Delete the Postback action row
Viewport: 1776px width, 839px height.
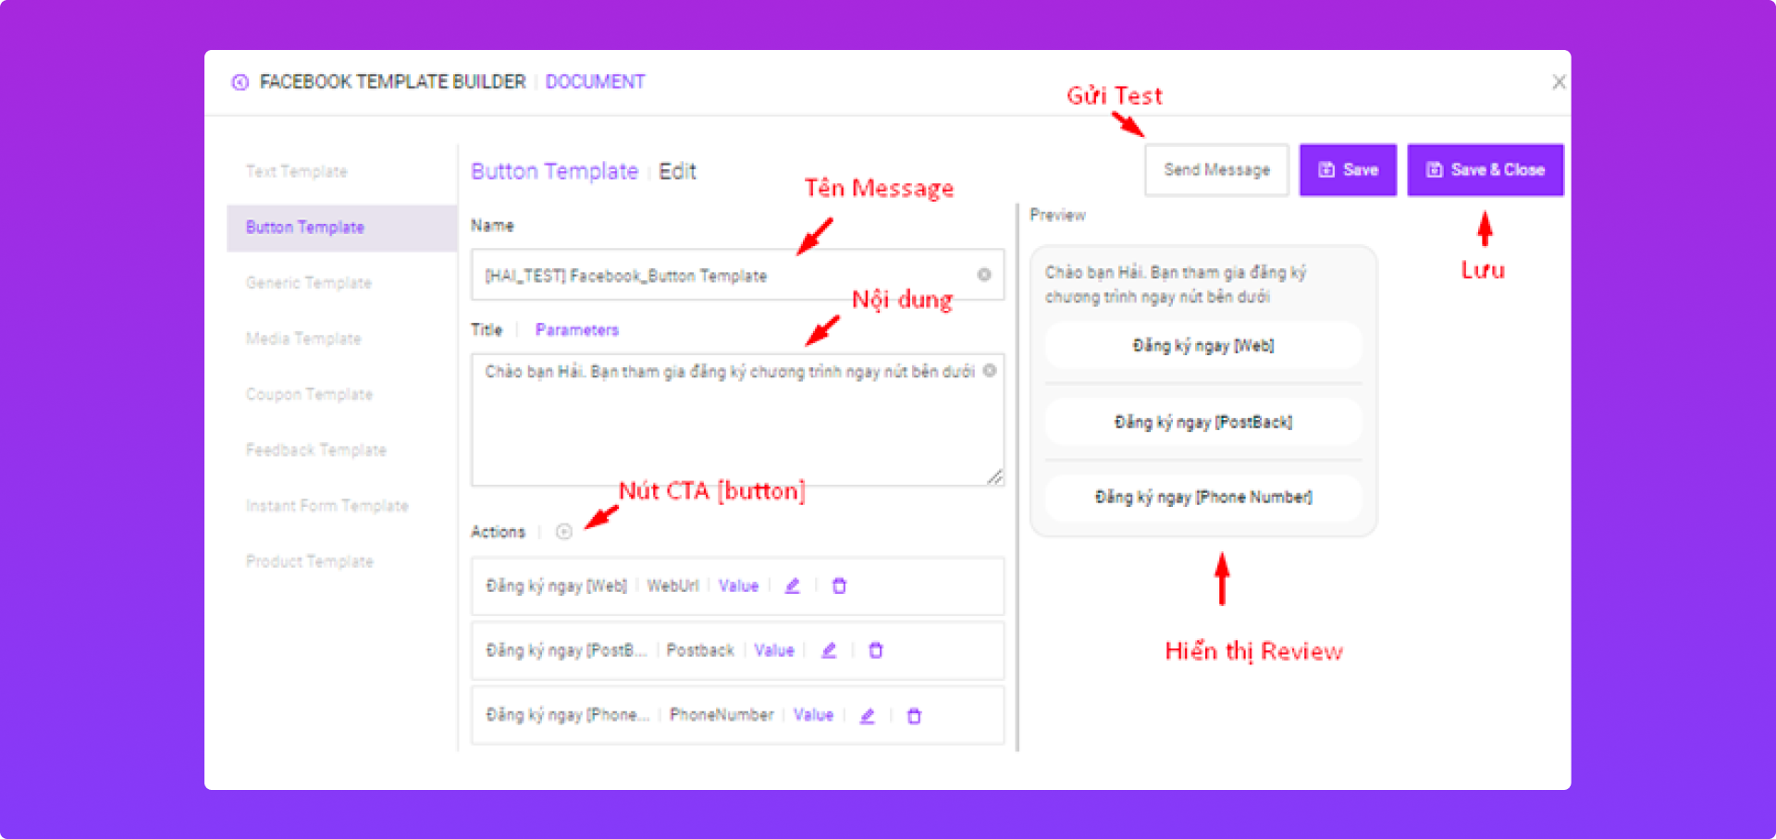pos(876,650)
